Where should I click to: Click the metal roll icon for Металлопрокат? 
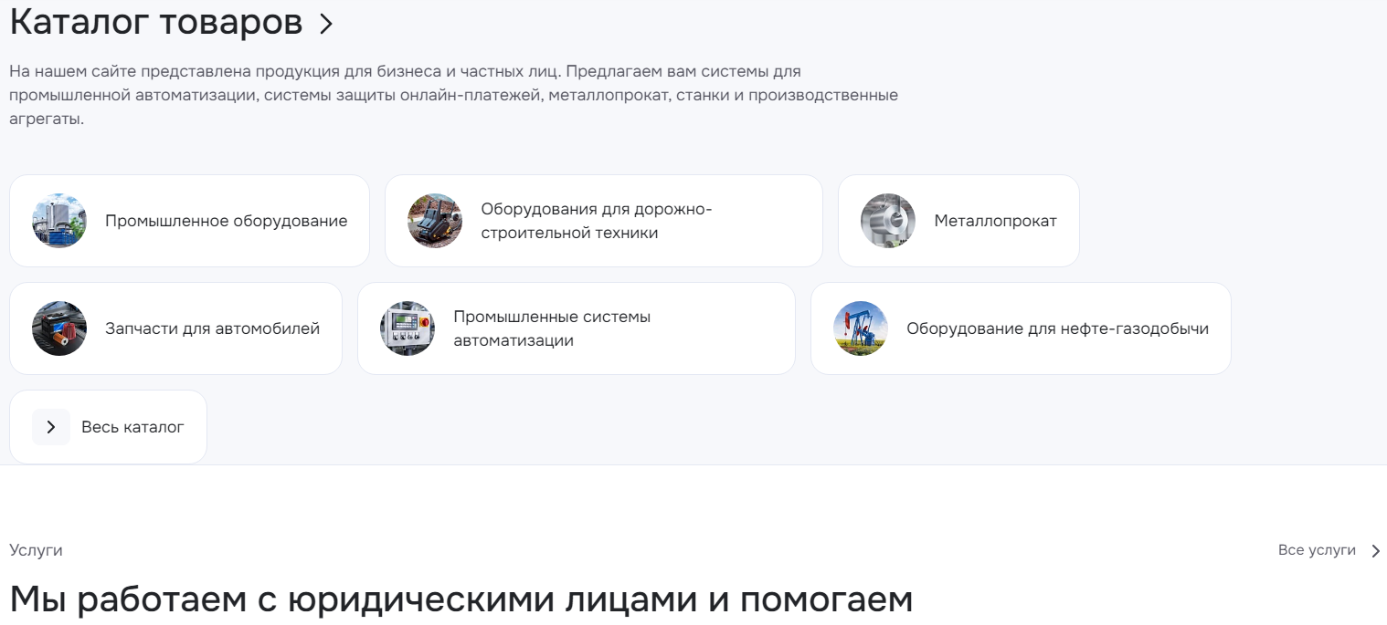tap(888, 221)
